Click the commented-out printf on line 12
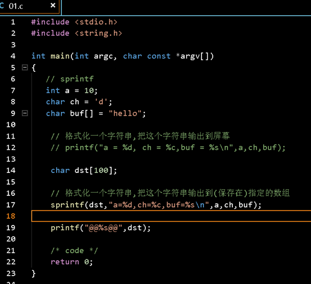Screen dimensions: 311x284 [x=168, y=148]
